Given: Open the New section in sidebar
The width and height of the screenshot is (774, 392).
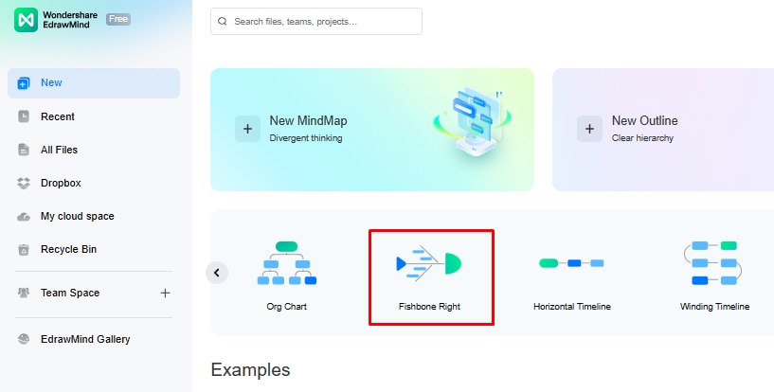Looking at the screenshot, I should (93, 83).
